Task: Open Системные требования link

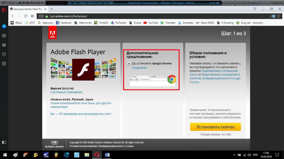Action: [x=66, y=92]
